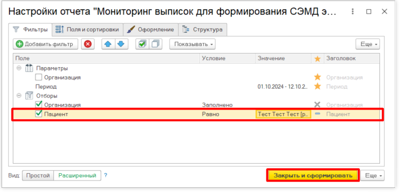Close the report settings dialog
Screen dimensions: 402x192
[x=384, y=11]
